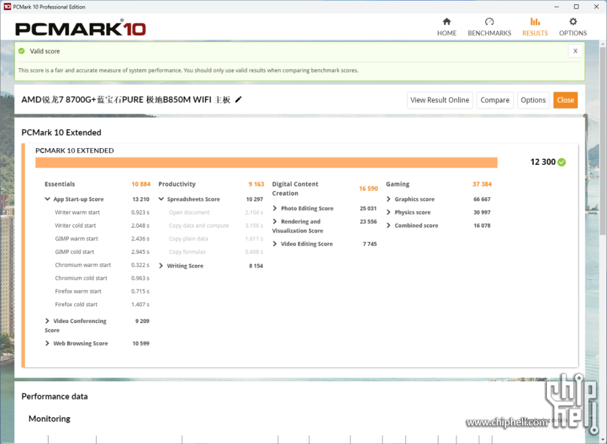Click the orange Close button

click(x=565, y=100)
